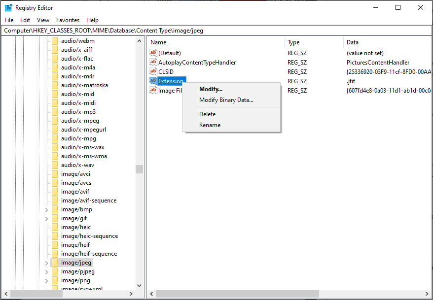
Task: Click the ab icon beside (Default)
Action: pyautogui.click(x=153, y=53)
